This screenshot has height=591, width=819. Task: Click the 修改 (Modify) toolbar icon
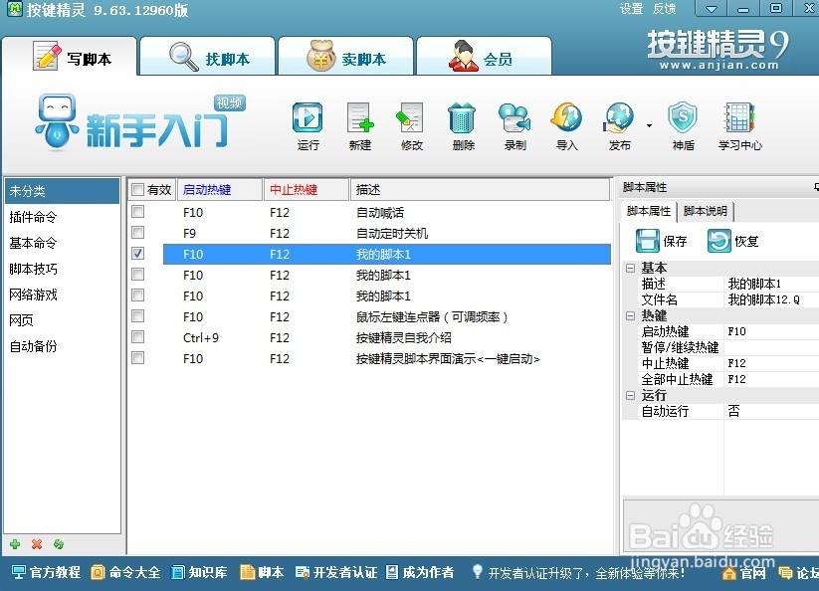tap(411, 118)
